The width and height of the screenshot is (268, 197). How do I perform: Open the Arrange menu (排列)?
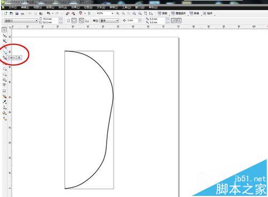(63, 8)
